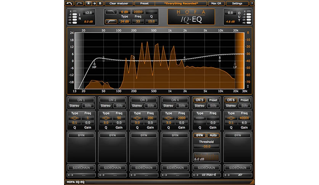The width and height of the screenshot is (319, 185).
Task: Click band 1 bell filter type icon
Action: (x=74, y=118)
